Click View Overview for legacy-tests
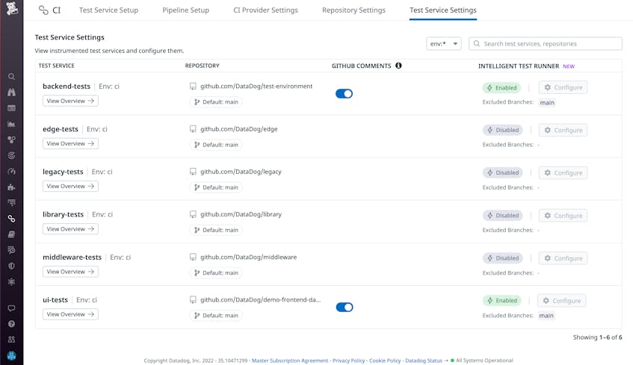The height and width of the screenshot is (365, 633). [70, 187]
